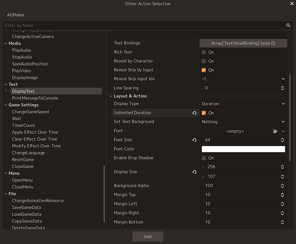Click the Line Spacing stepper arrows
The image size is (296, 244).
[282, 88]
